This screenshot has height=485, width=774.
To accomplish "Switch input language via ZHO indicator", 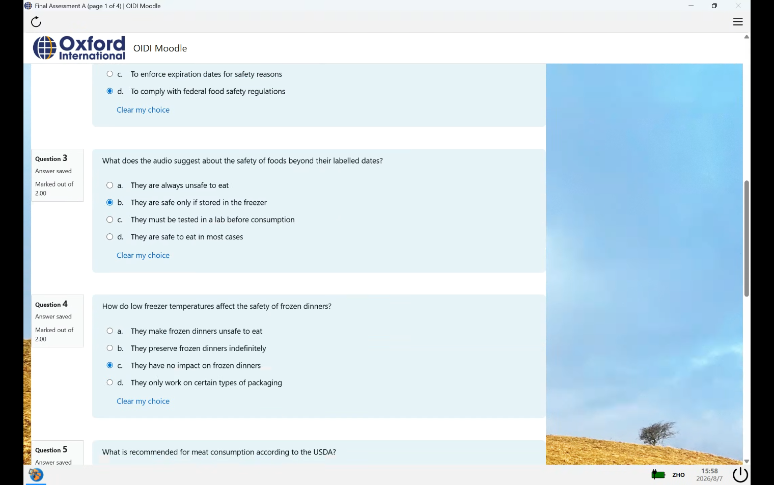I will pos(678,475).
